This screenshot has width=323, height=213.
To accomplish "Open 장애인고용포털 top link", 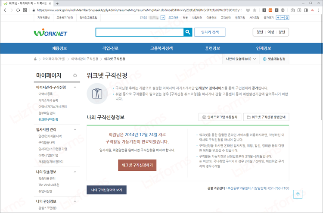I will 88,18.
